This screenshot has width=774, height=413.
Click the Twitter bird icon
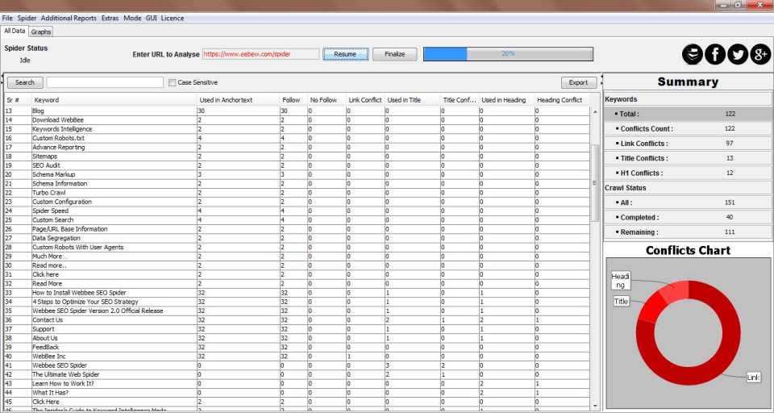click(738, 54)
